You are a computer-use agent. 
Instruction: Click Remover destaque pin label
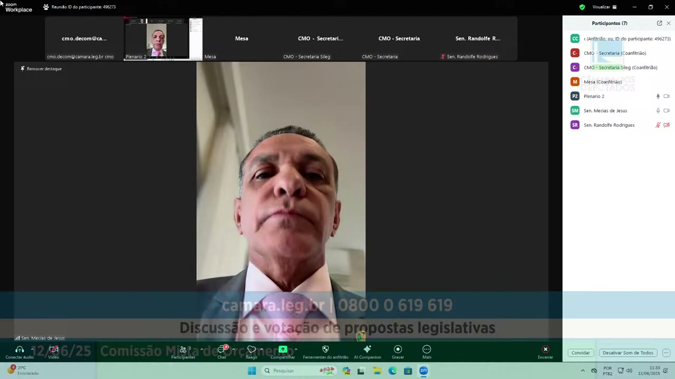click(41, 68)
